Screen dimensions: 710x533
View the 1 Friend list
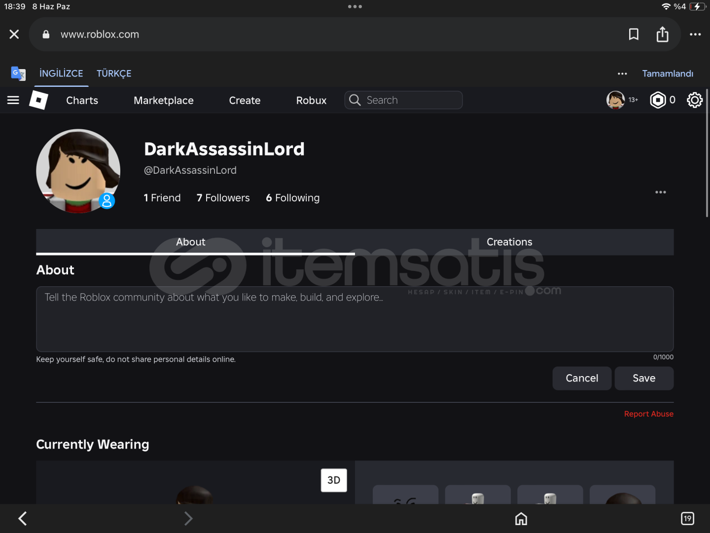tap(162, 198)
